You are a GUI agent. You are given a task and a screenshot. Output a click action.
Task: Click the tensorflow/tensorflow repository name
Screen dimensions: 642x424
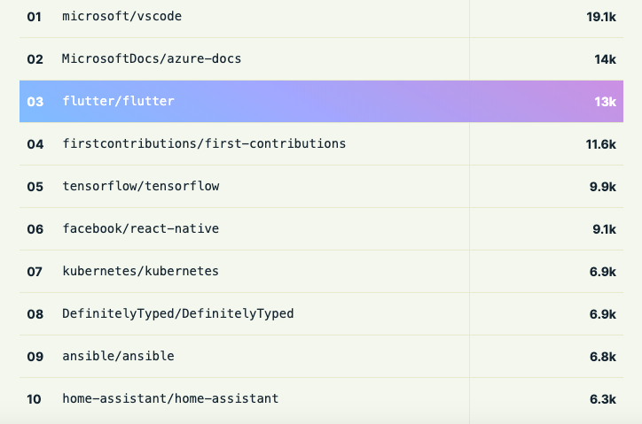140,186
